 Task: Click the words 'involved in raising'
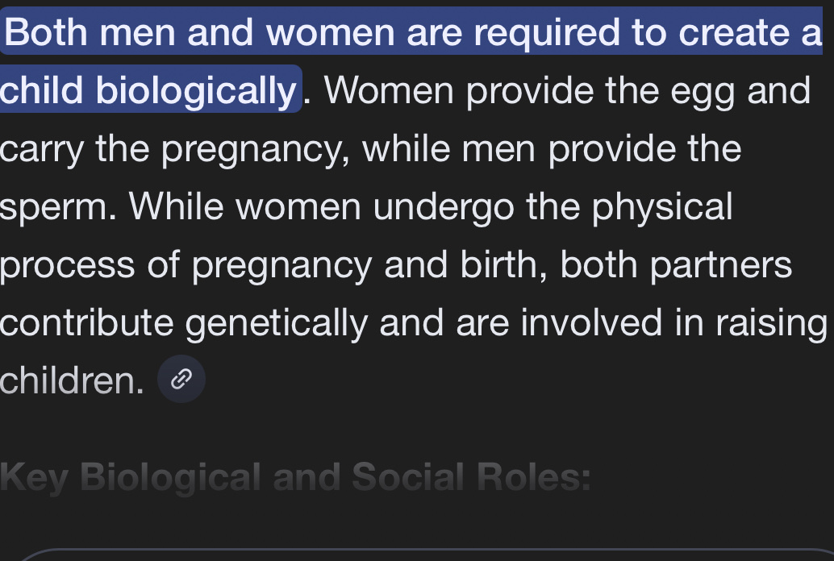click(x=673, y=323)
